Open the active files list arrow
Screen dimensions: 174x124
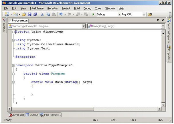(x=158, y=20)
